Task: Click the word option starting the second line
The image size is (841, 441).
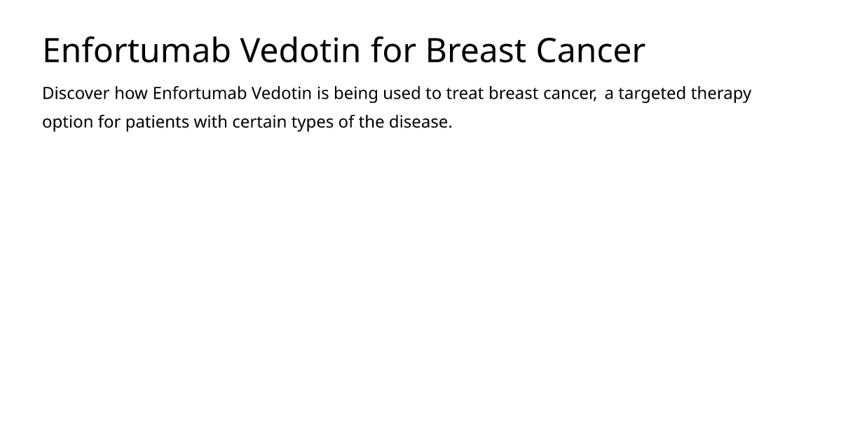Action: pyautogui.click(x=68, y=122)
